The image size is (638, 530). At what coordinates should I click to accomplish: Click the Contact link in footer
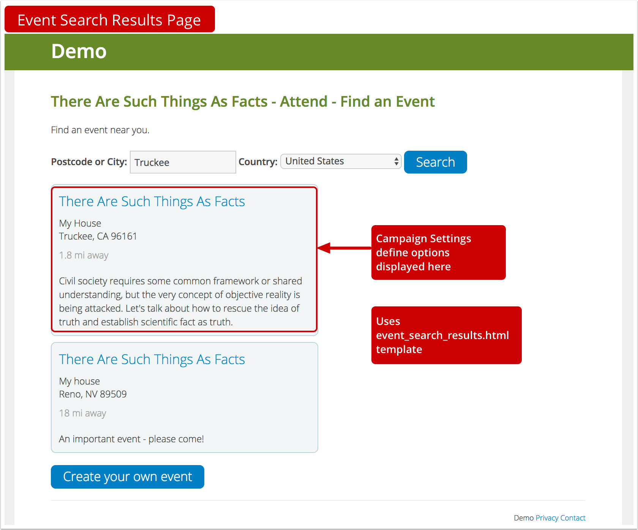(573, 517)
